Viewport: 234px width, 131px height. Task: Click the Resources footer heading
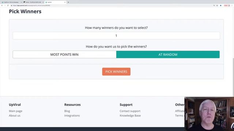[x=72, y=104]
